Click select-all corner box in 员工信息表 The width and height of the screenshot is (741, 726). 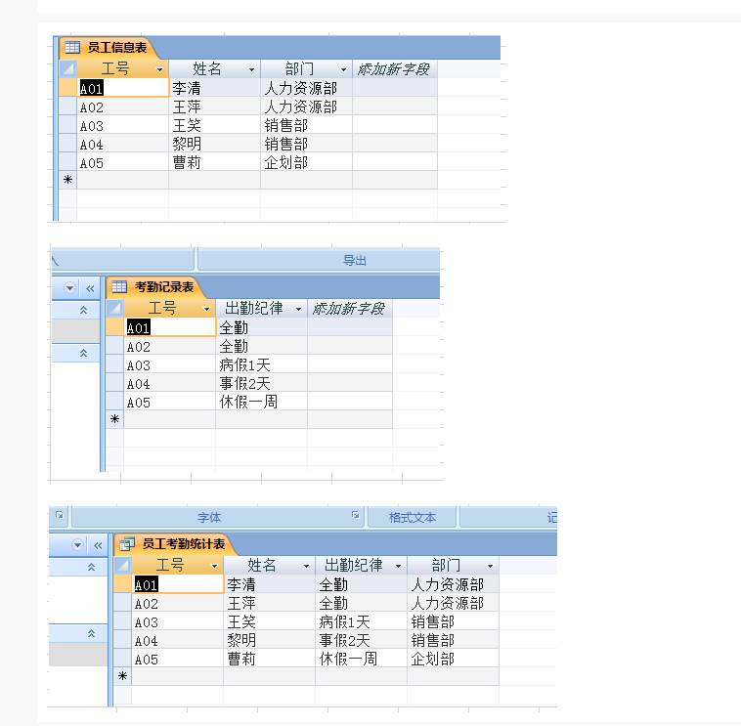point(67,69)
